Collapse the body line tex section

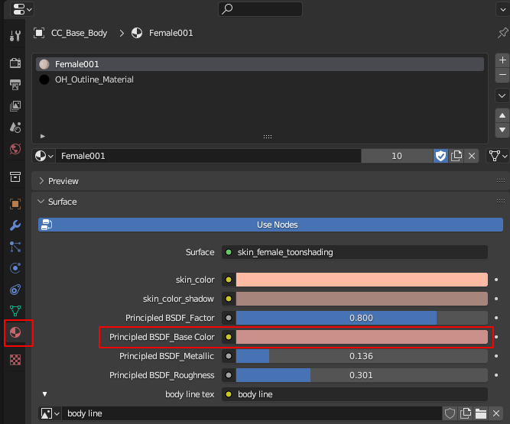(45, 394)
